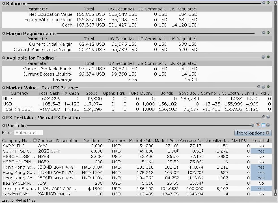The image size is (278, 203).
Task: Click Net Liquidation Value total 155,832 USD
Action: (90, 14)
